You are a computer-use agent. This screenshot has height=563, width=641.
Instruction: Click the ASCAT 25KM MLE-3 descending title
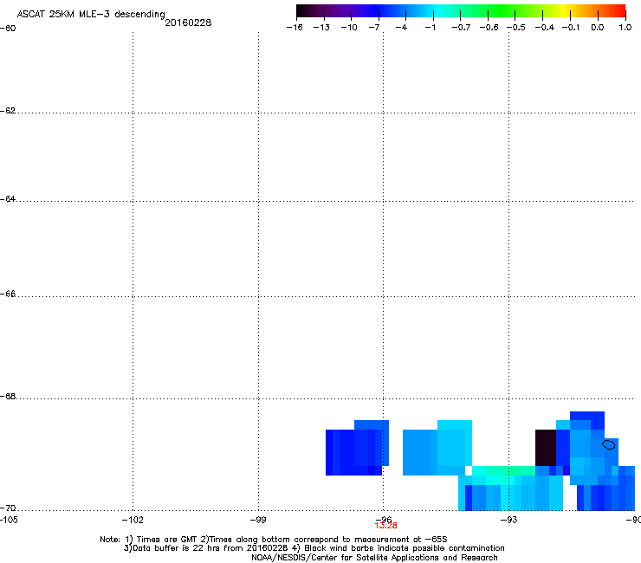point(91,15)
